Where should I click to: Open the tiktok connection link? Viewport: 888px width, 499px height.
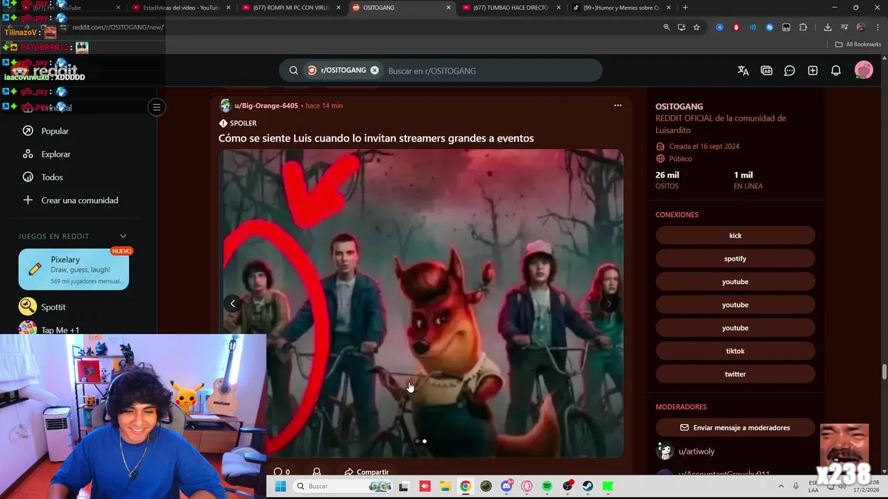(x=735, y=351)
